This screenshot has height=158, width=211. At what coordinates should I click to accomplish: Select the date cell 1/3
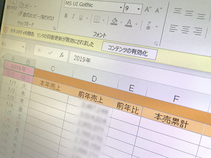point(11,97)
